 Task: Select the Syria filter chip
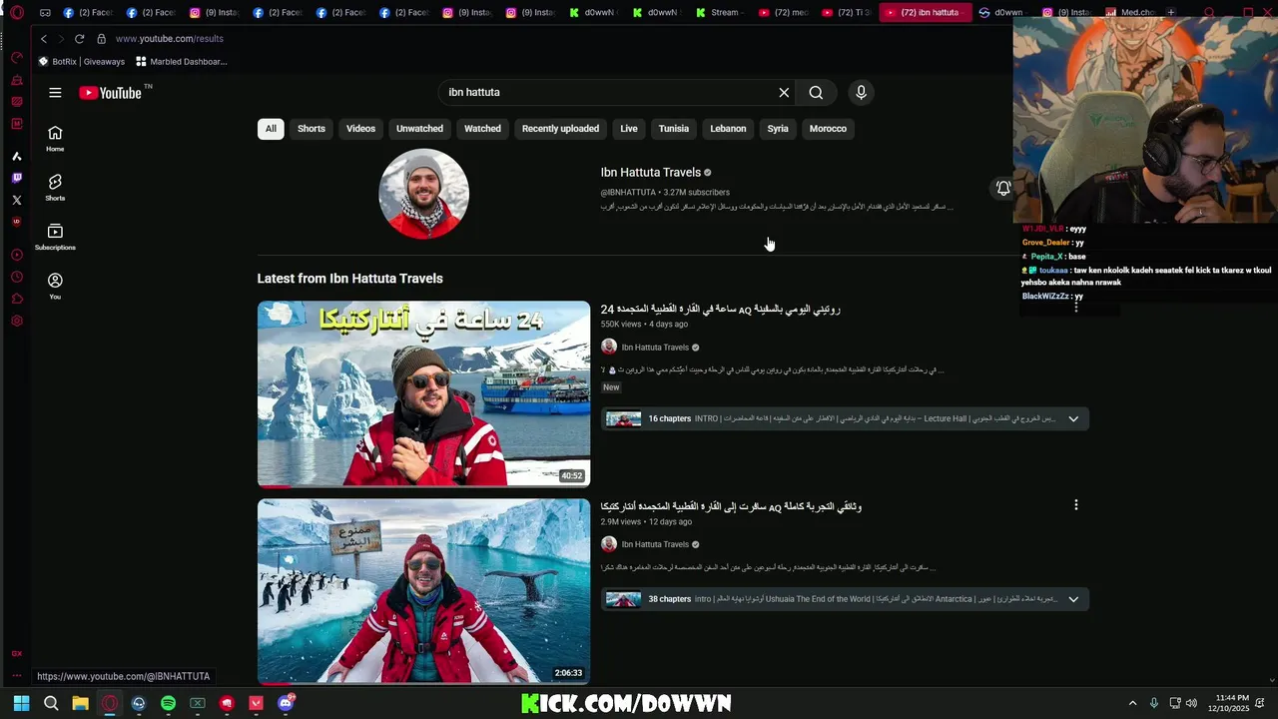[778, 129]
